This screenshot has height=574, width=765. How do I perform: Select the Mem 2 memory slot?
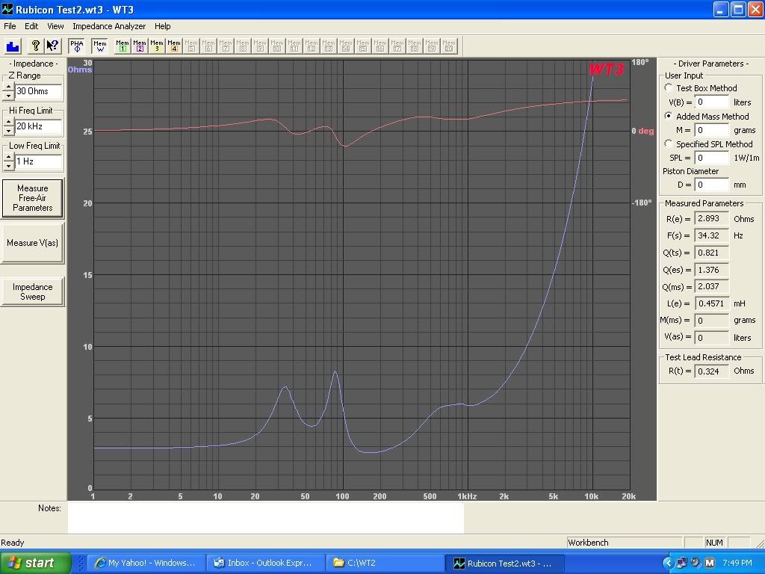[x=140, y=46]
